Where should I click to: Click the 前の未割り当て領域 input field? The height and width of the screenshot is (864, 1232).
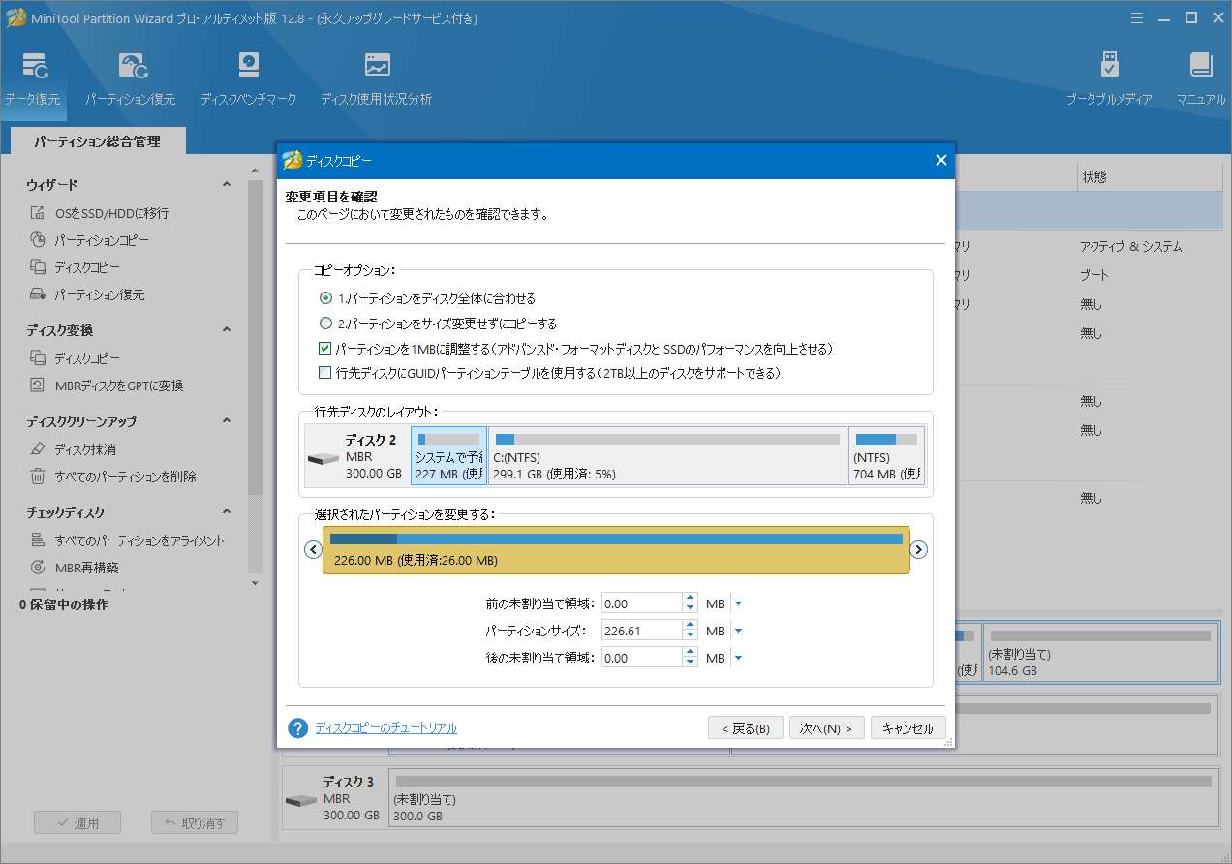(641, 603)
